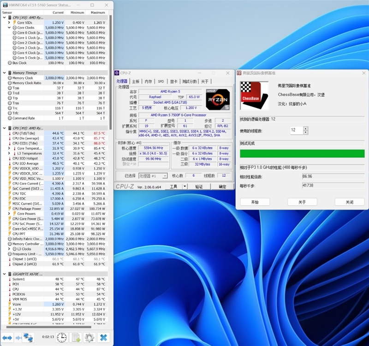Open the CPU-Z tools dropdown arrow
This screenshot has height=346, width=369.
point(185,187)
